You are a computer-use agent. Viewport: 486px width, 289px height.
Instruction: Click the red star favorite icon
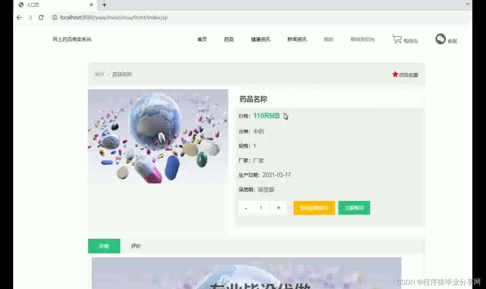(395, 74)
